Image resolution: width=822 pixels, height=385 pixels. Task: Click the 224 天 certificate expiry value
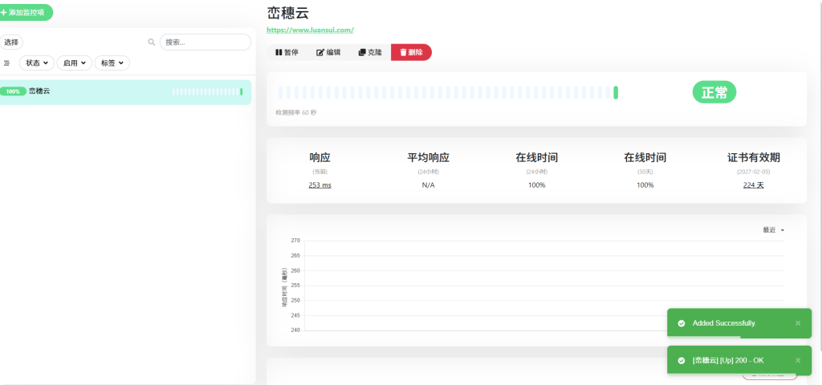(x=753, y=185)
